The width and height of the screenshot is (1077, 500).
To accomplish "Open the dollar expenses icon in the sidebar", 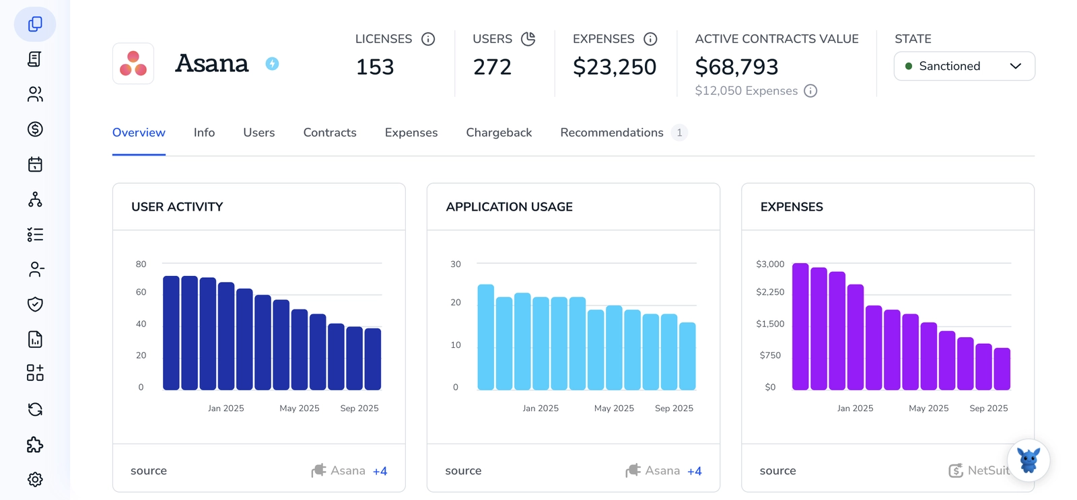I will coord(35,129).
